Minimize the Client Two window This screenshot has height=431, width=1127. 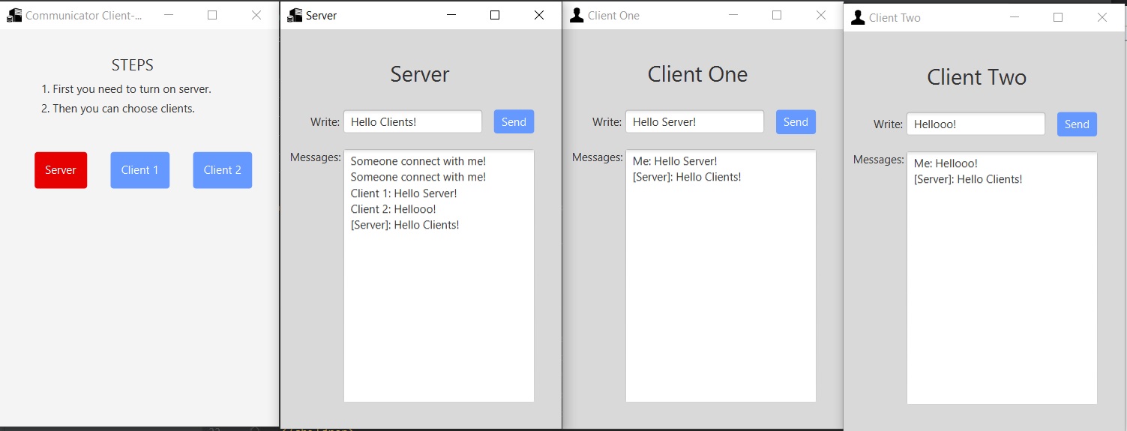pos(1014,17)
